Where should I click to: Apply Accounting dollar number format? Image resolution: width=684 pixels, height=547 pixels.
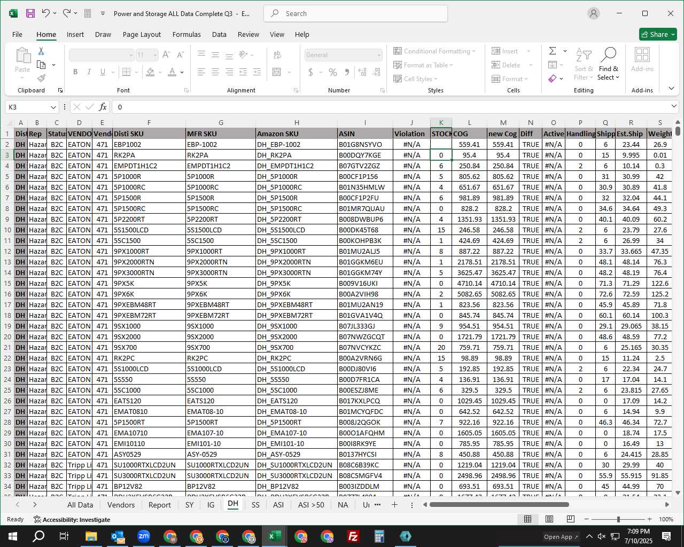[x=310, y=72]
